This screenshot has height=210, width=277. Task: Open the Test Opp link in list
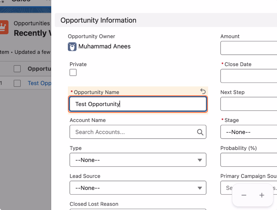pos(39,83)
